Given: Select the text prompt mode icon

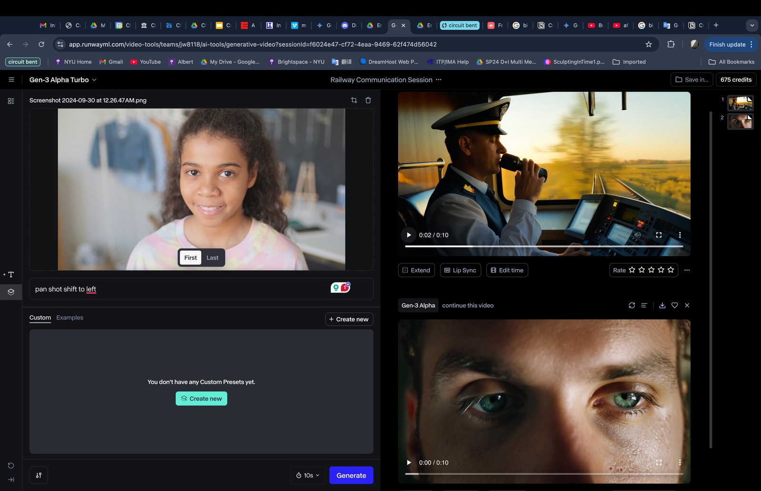Looking at the screenshot, I should pyautogui.click(x=11, y=274).
